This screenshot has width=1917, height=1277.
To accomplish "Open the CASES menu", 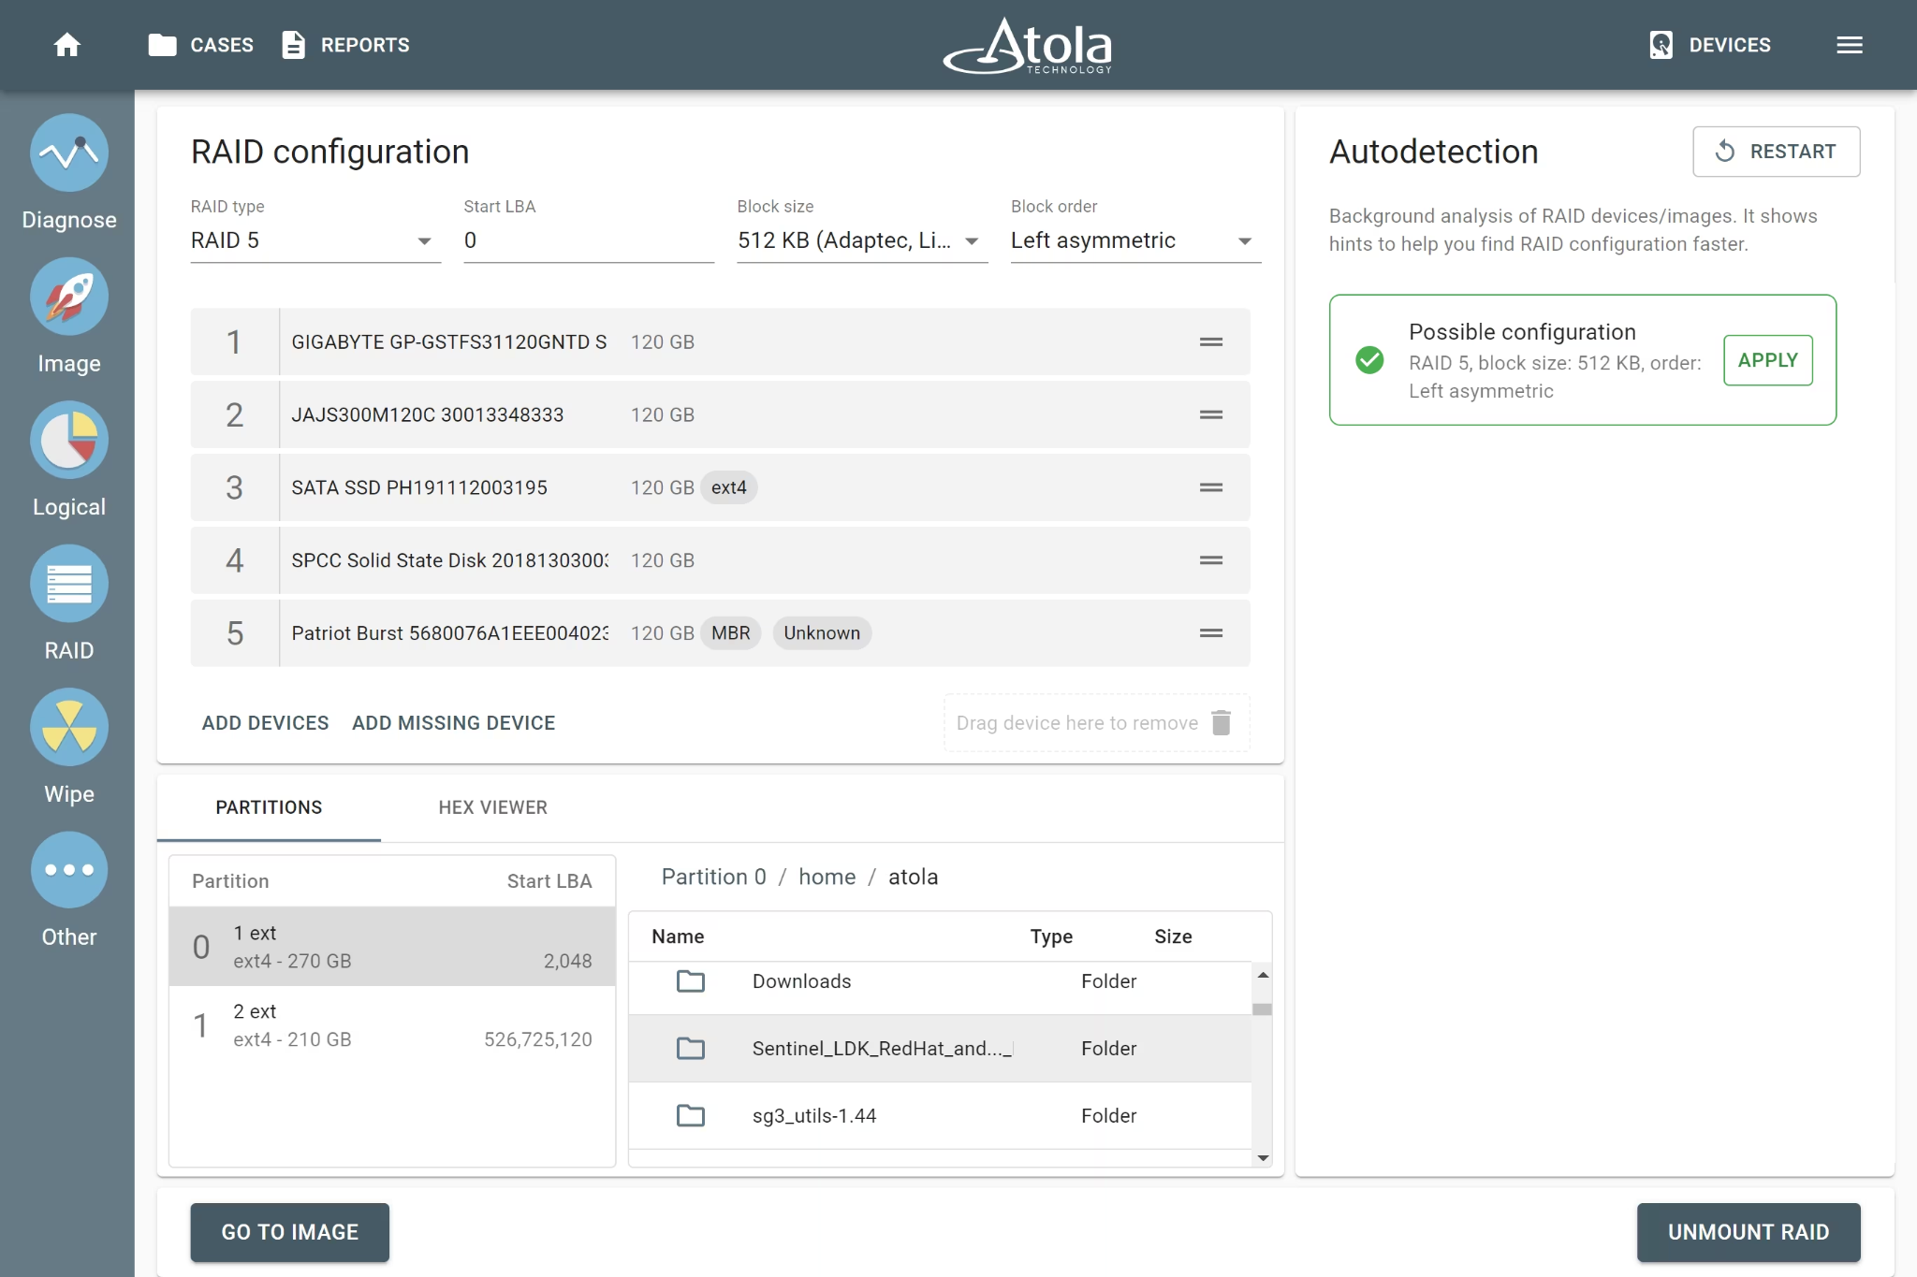I will tap(200, 45).
